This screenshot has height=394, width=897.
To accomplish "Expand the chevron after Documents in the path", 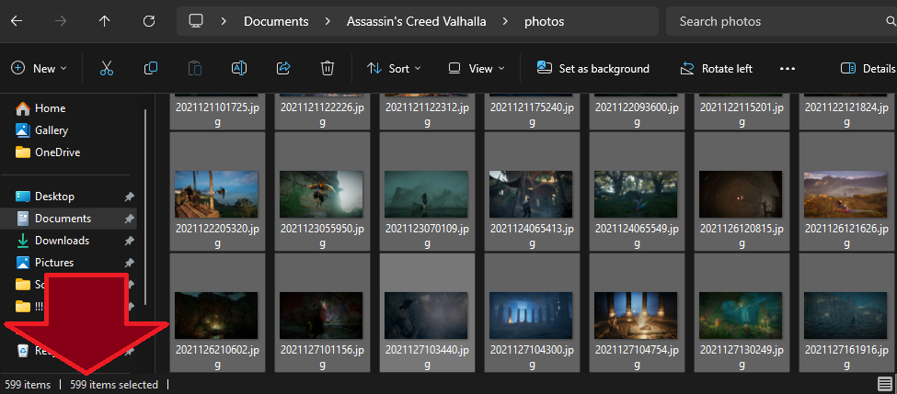I will pyautogui.click(x=328, y=22).
